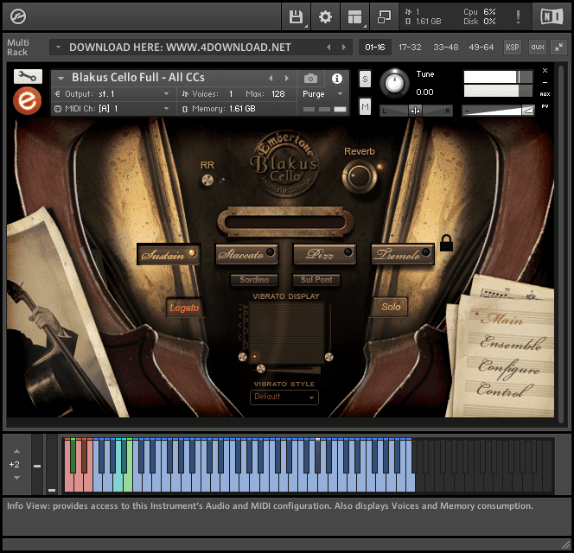Load next instrument with right arrow
Image resolution: width=574 pixels, height=553 pixels.
[x=287, y=78]
